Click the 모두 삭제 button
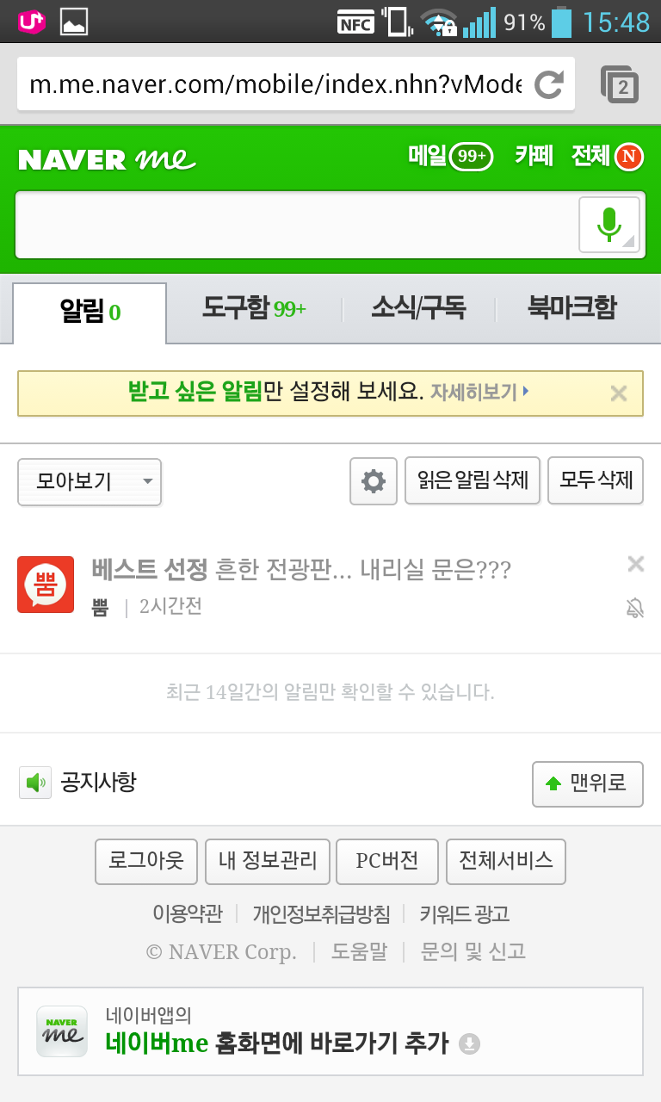Image resolution: width=661 pixels, height=1102 pixels. [596, 480]
